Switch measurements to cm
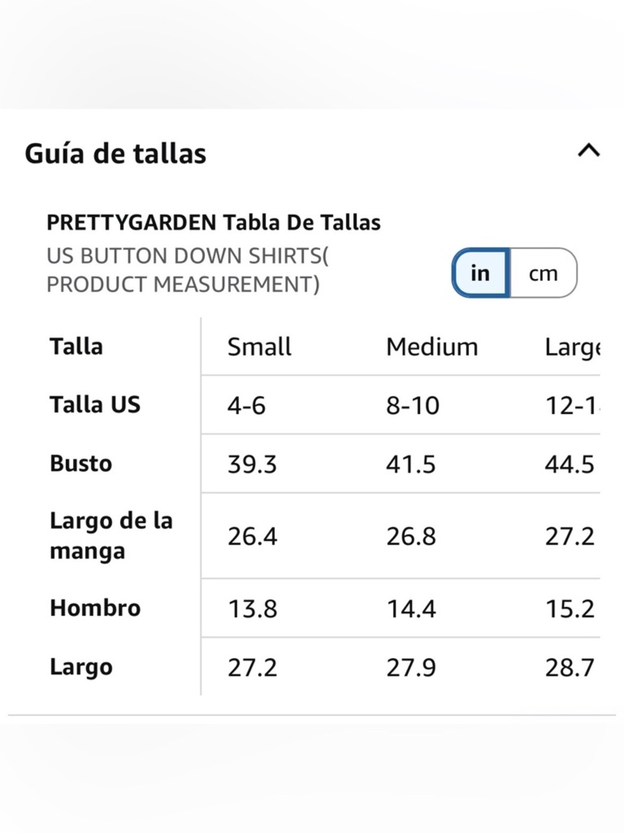624x833 pixels. (544, 273)
